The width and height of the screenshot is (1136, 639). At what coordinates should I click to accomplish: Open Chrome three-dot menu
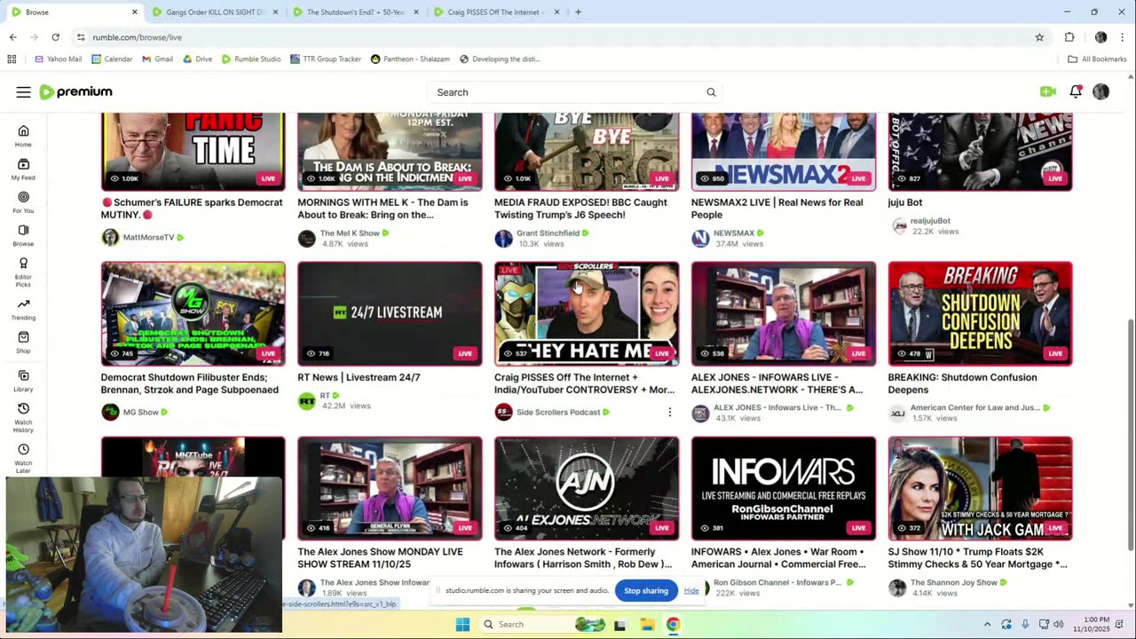(x=1123, y=37)
